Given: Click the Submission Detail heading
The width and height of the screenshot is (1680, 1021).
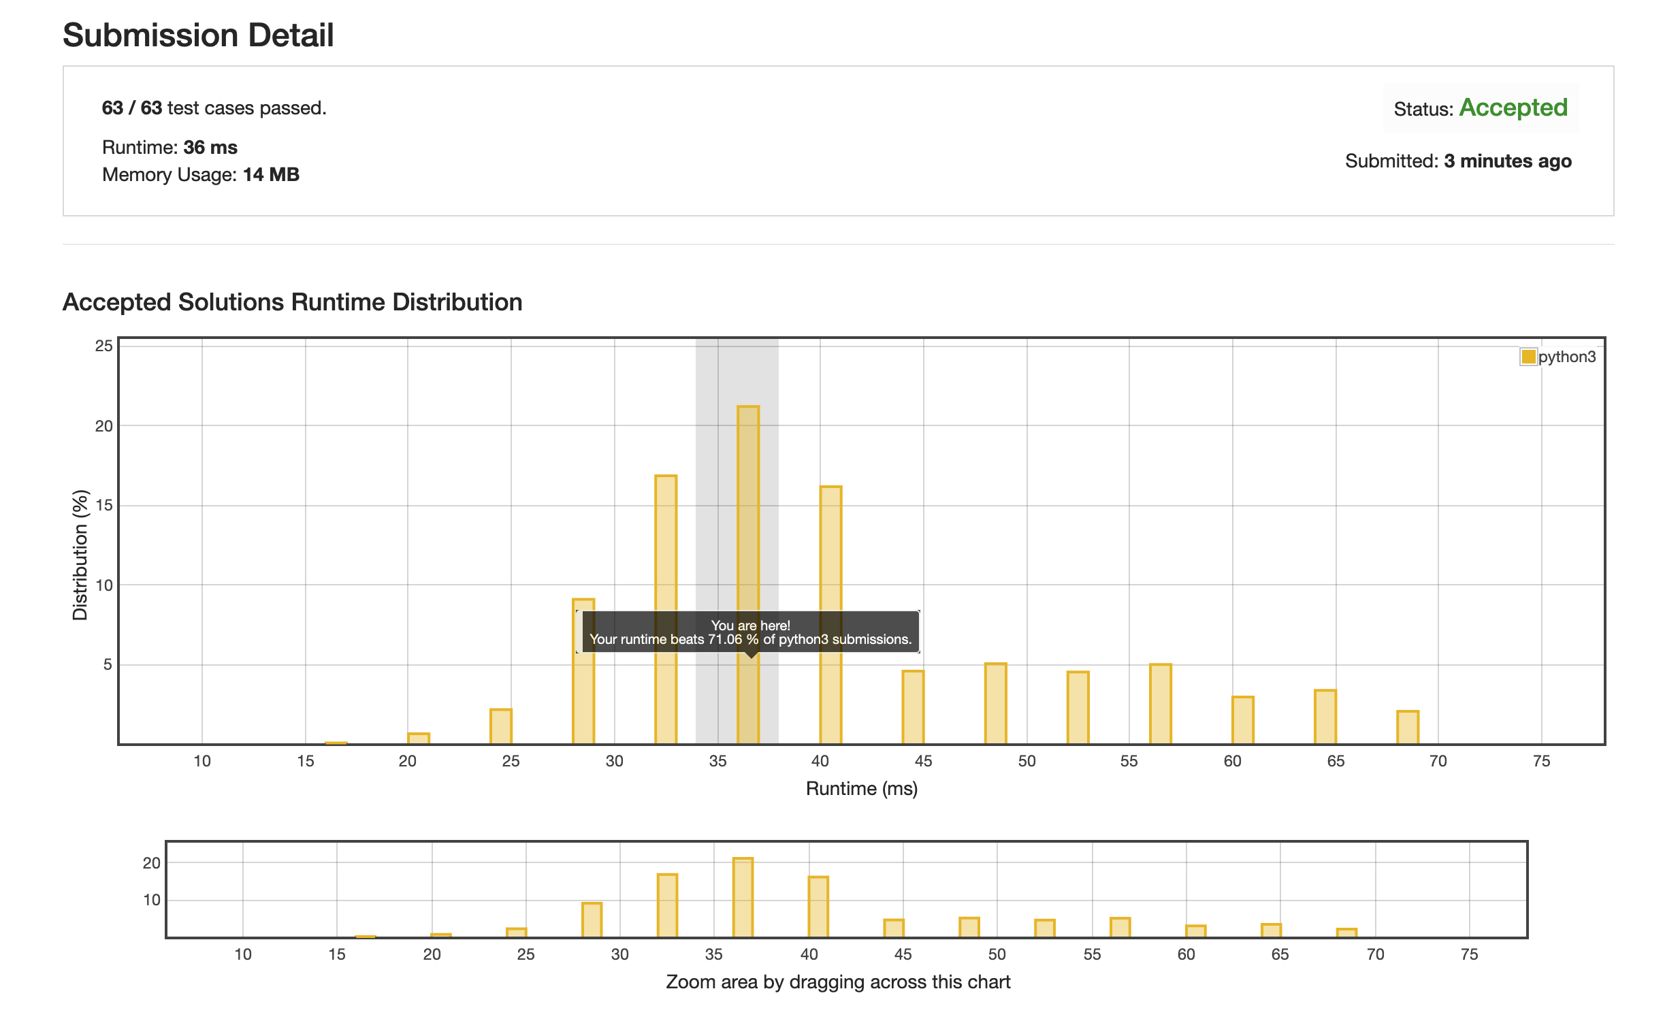Looking at the screenshot, I should [198, 35].
